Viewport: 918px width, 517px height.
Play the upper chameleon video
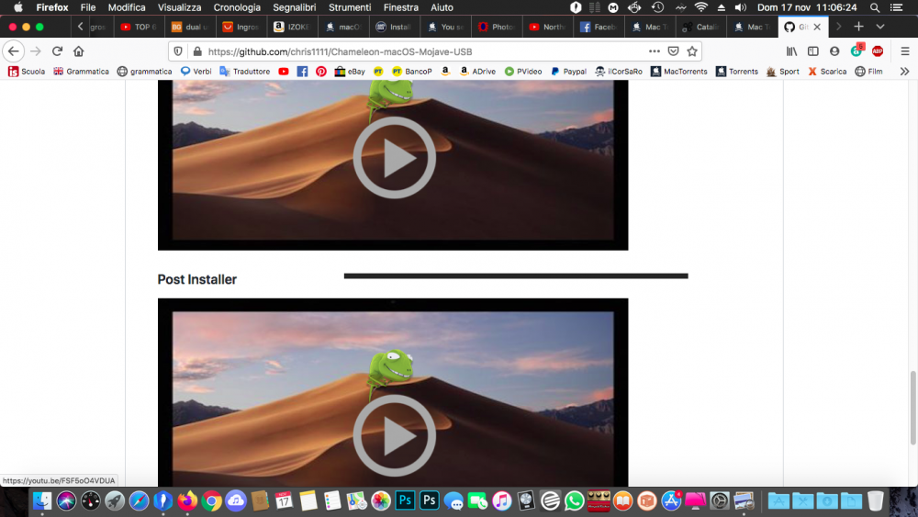tap(394, 158)
